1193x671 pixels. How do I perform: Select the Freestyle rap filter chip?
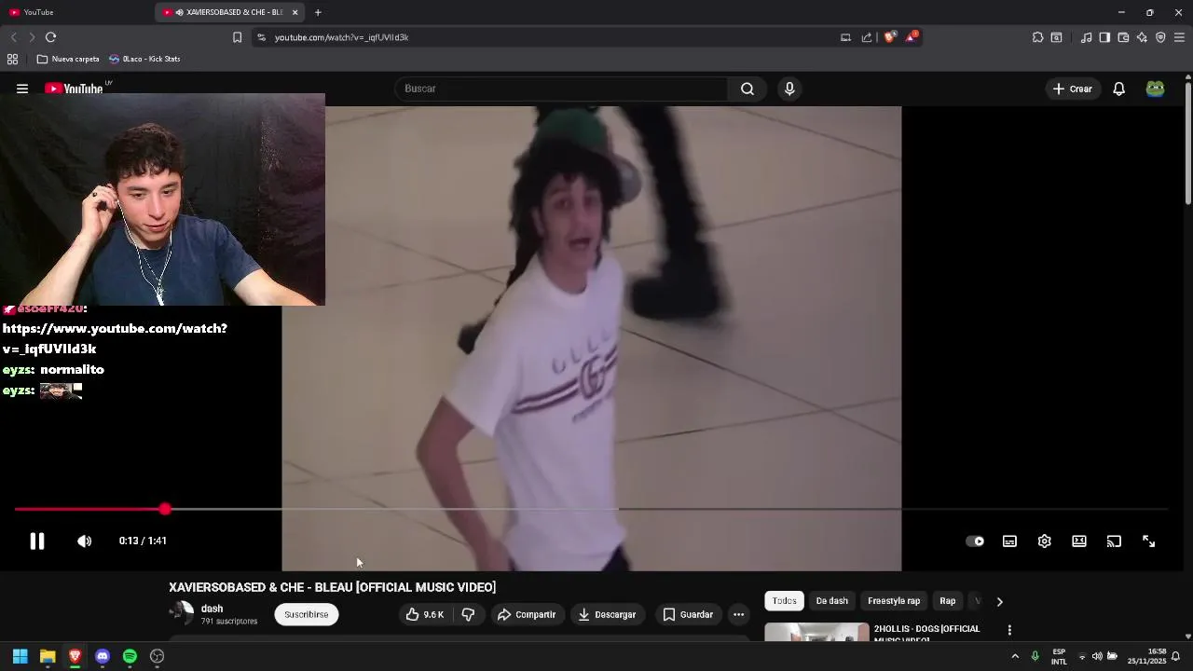pyautogui.click(x=894, y=601)
